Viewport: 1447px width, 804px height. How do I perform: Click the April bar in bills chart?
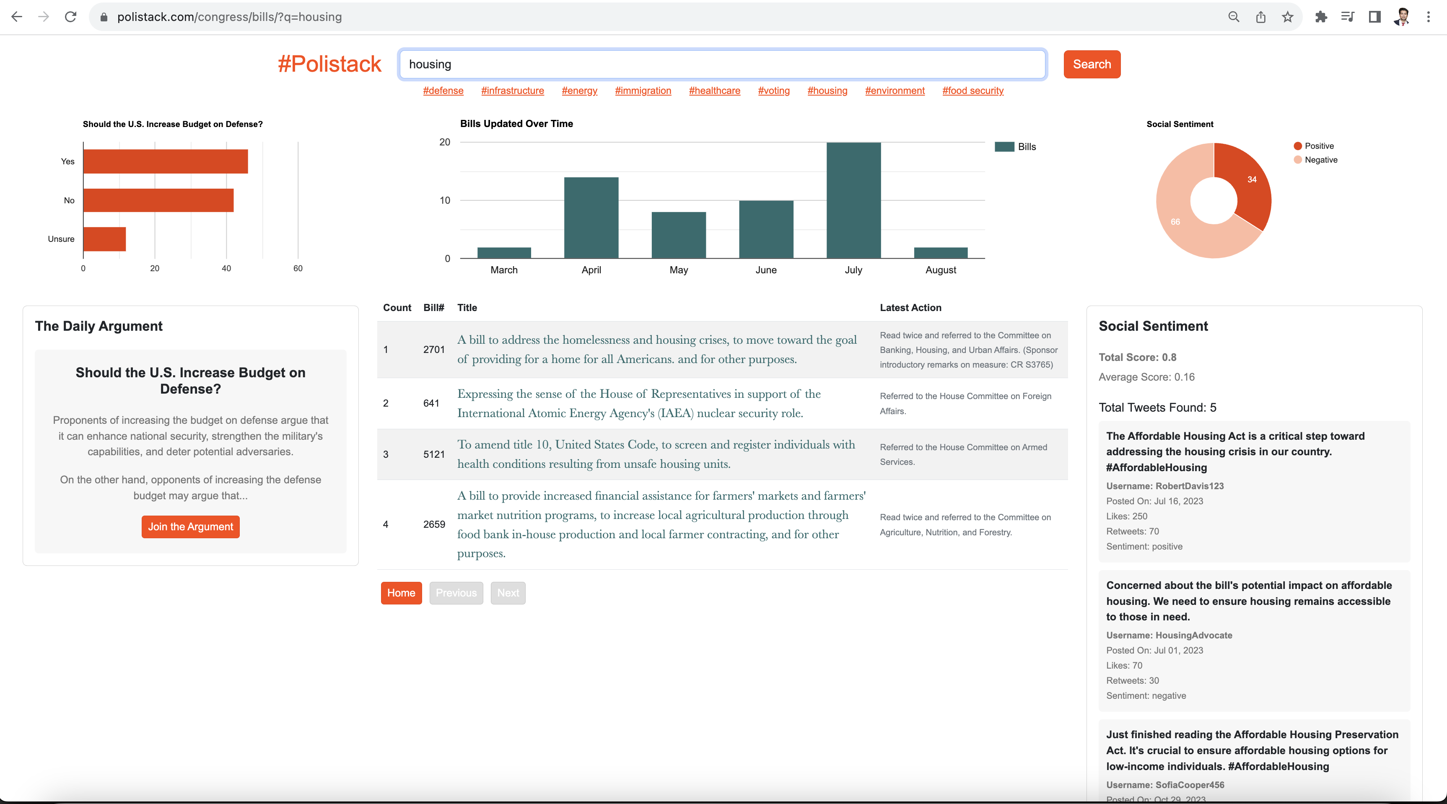click(x=591, y=218)
